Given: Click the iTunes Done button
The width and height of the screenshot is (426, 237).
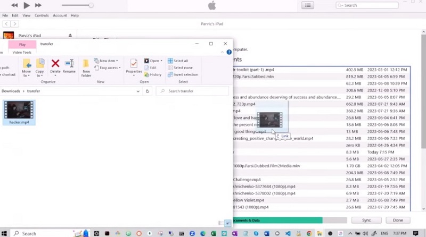Looking at the screenshot, I should tap(398, 220).
